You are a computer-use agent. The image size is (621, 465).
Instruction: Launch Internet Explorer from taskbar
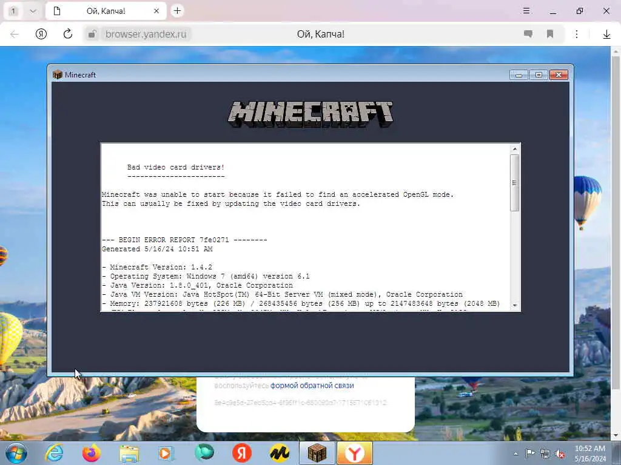(54, 453)
